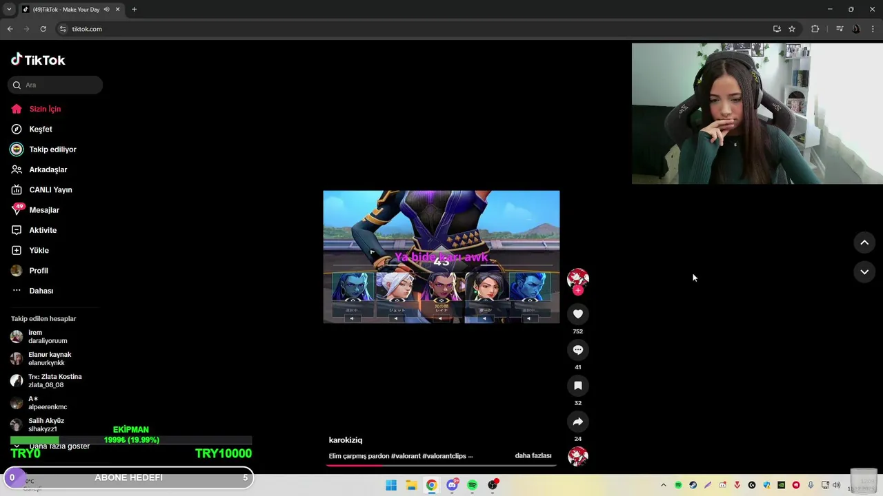Open the Aktivite notifications
Image resolution: width=883 pixels, height=496 pixels.
43,230
